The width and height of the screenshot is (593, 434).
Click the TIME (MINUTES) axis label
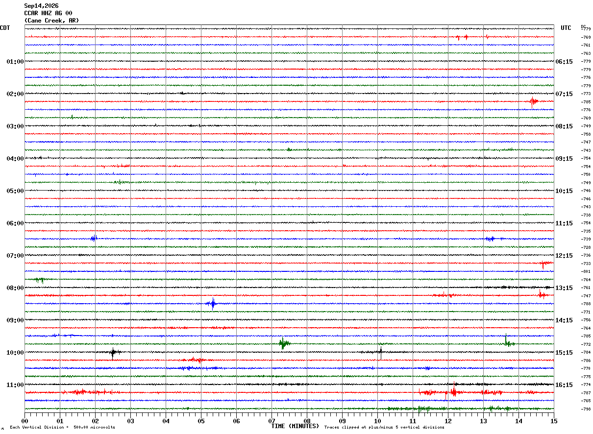pyautogui.click(x=295, y=426)
